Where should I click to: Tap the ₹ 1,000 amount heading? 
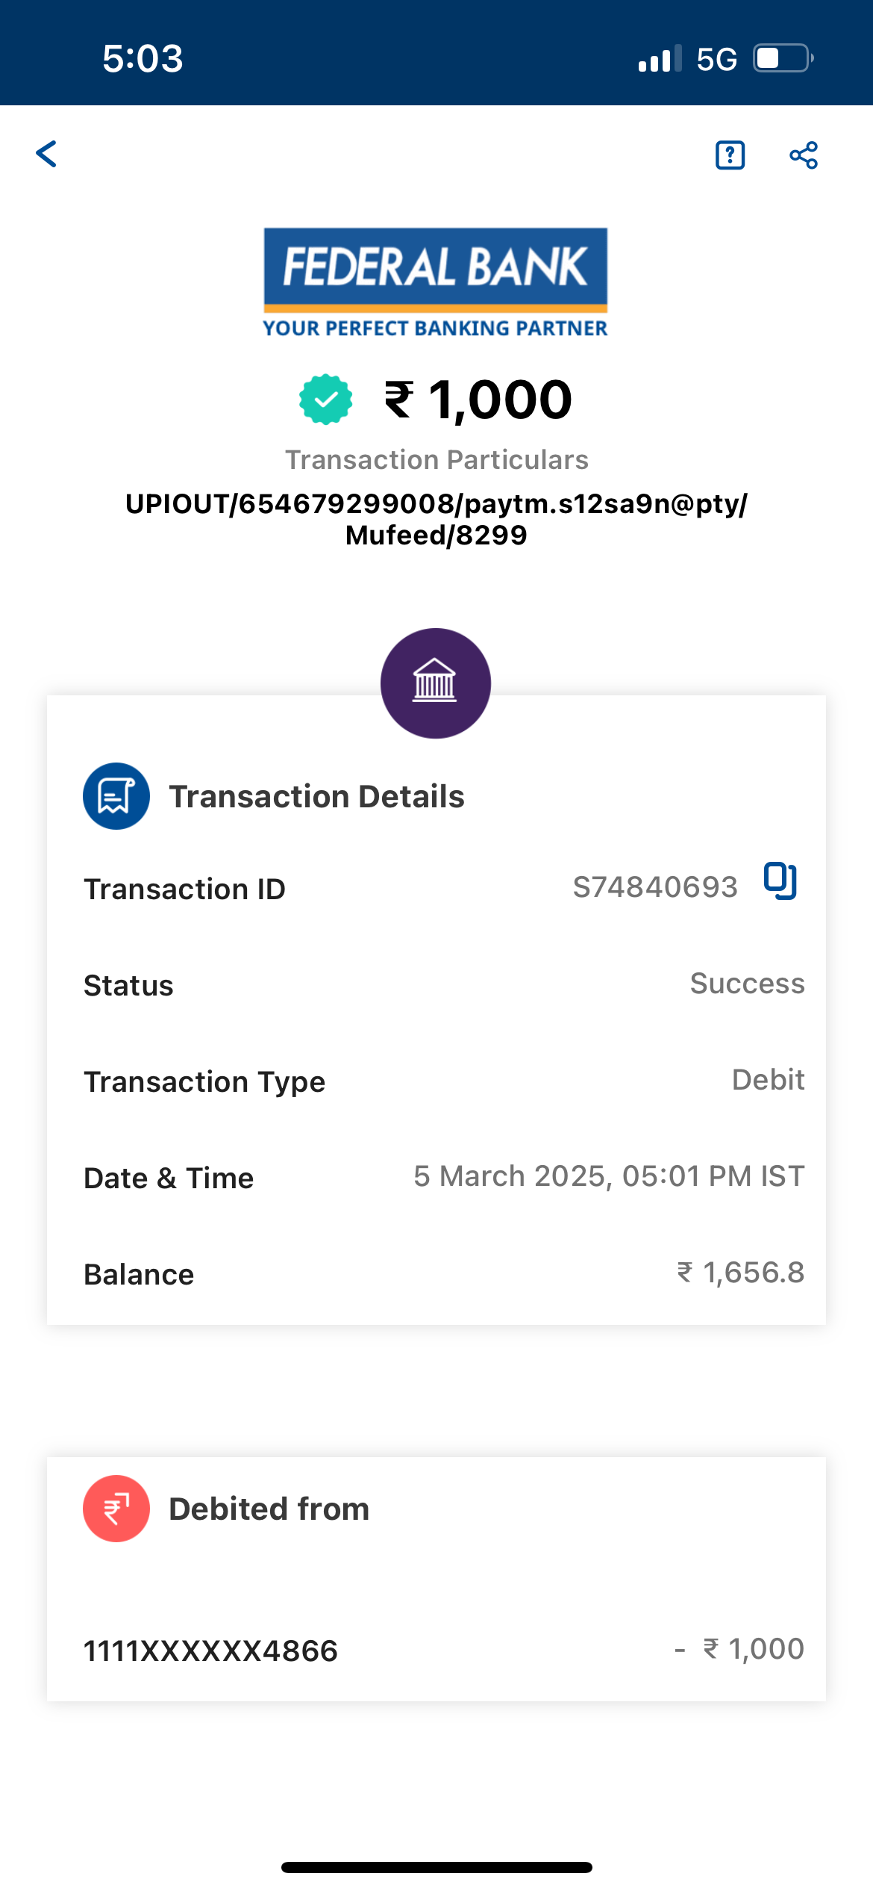(x=479, y=400)
